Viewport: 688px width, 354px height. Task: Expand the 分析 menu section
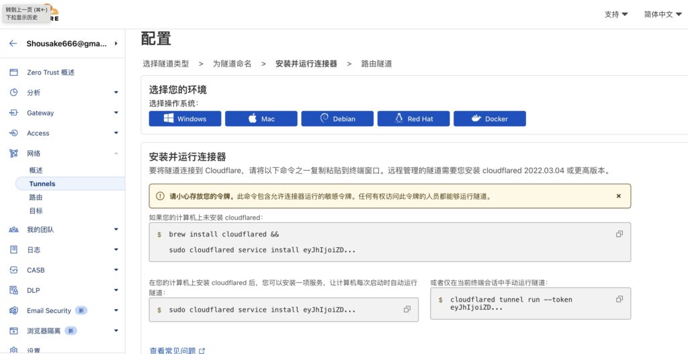pyautogui.click(x=116, y=93)
